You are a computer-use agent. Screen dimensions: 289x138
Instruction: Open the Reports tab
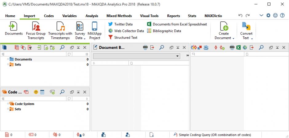coord(173,16)
